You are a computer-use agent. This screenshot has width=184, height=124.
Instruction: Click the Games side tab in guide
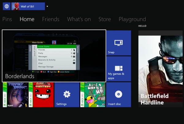coord(30,57)
